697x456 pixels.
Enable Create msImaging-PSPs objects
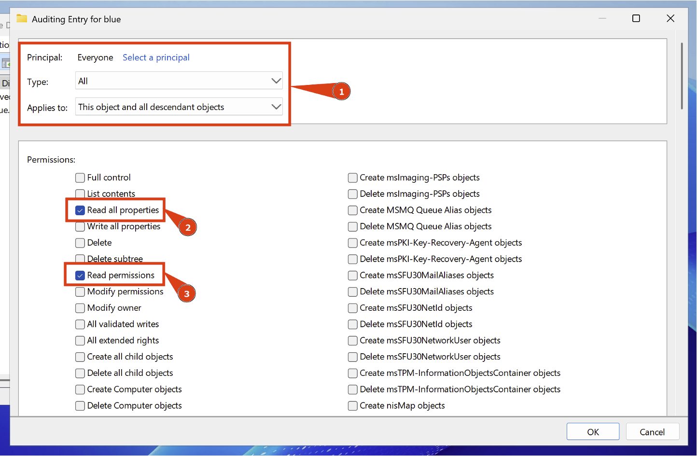(352, 178)
